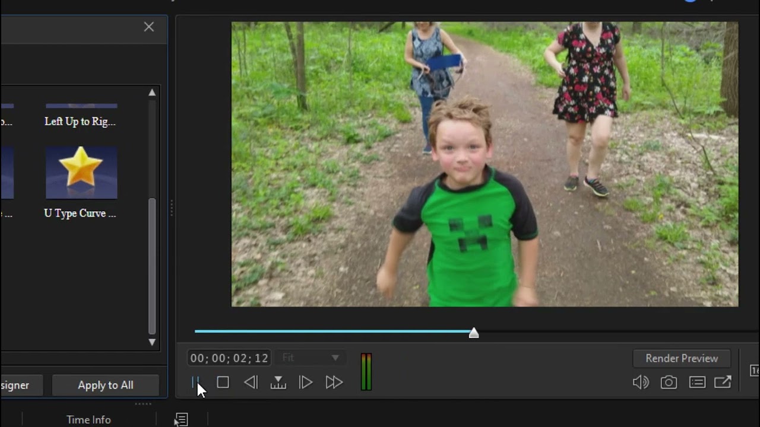Pause the video preview playback
Image resolution: width=760 pixels, height=427 pixels.
click(x=195, y=383)
